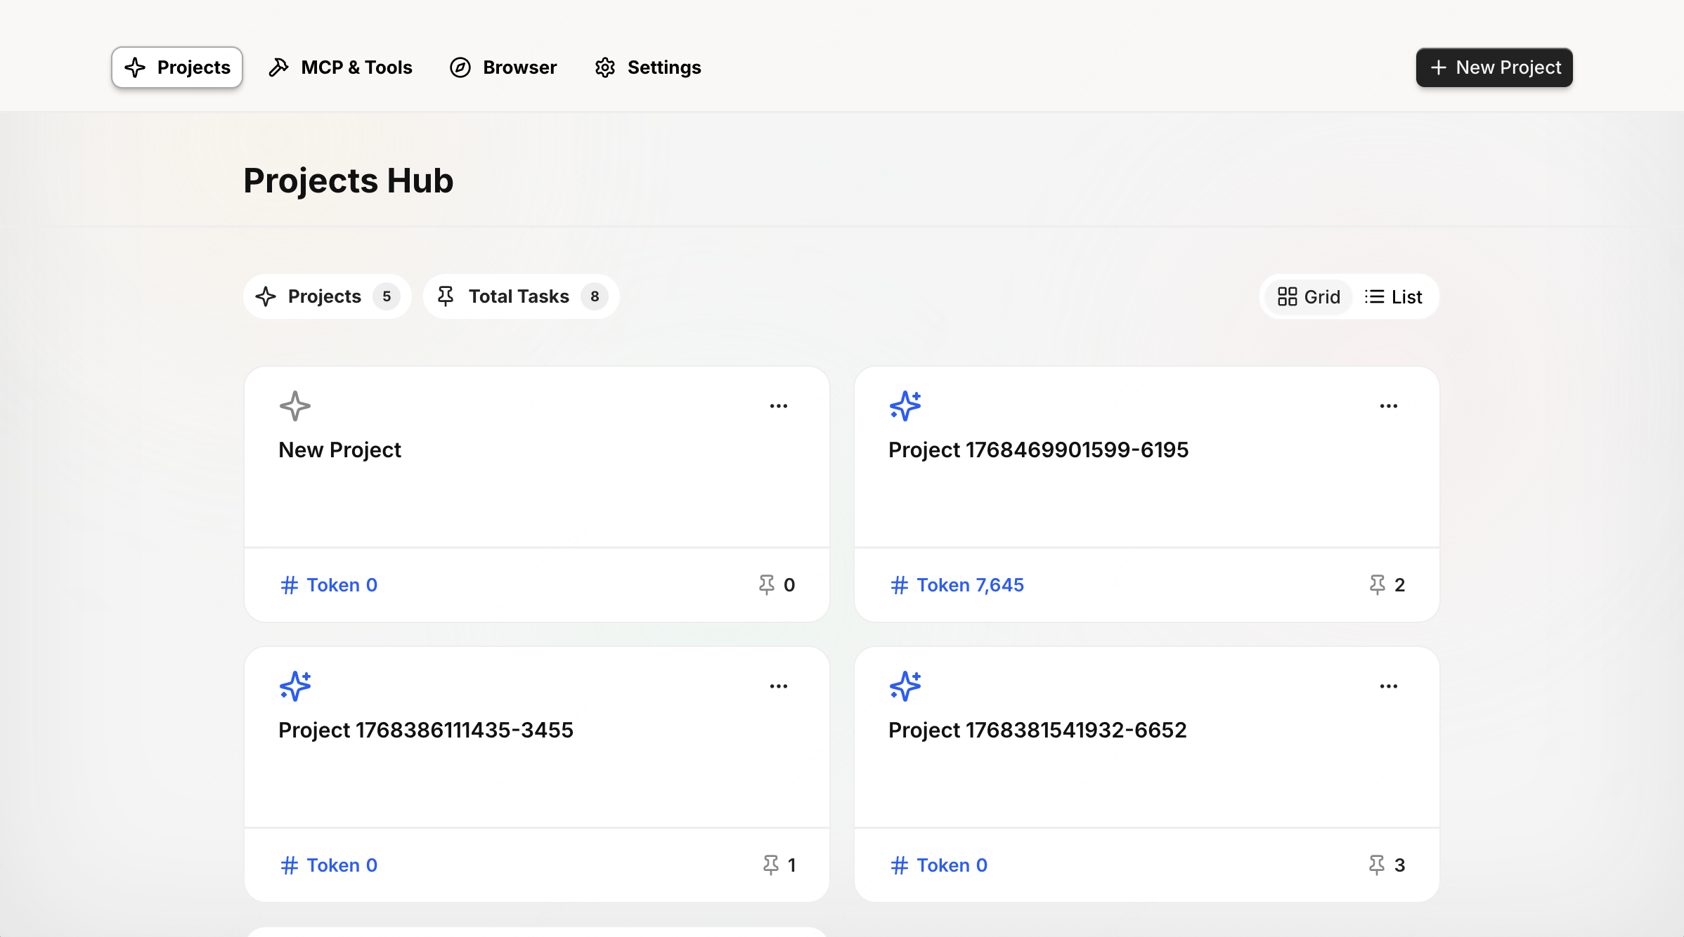Click the gray sparkle icon on New Project card
This screenshot has width=1684, height=937.
pos(294,406)
